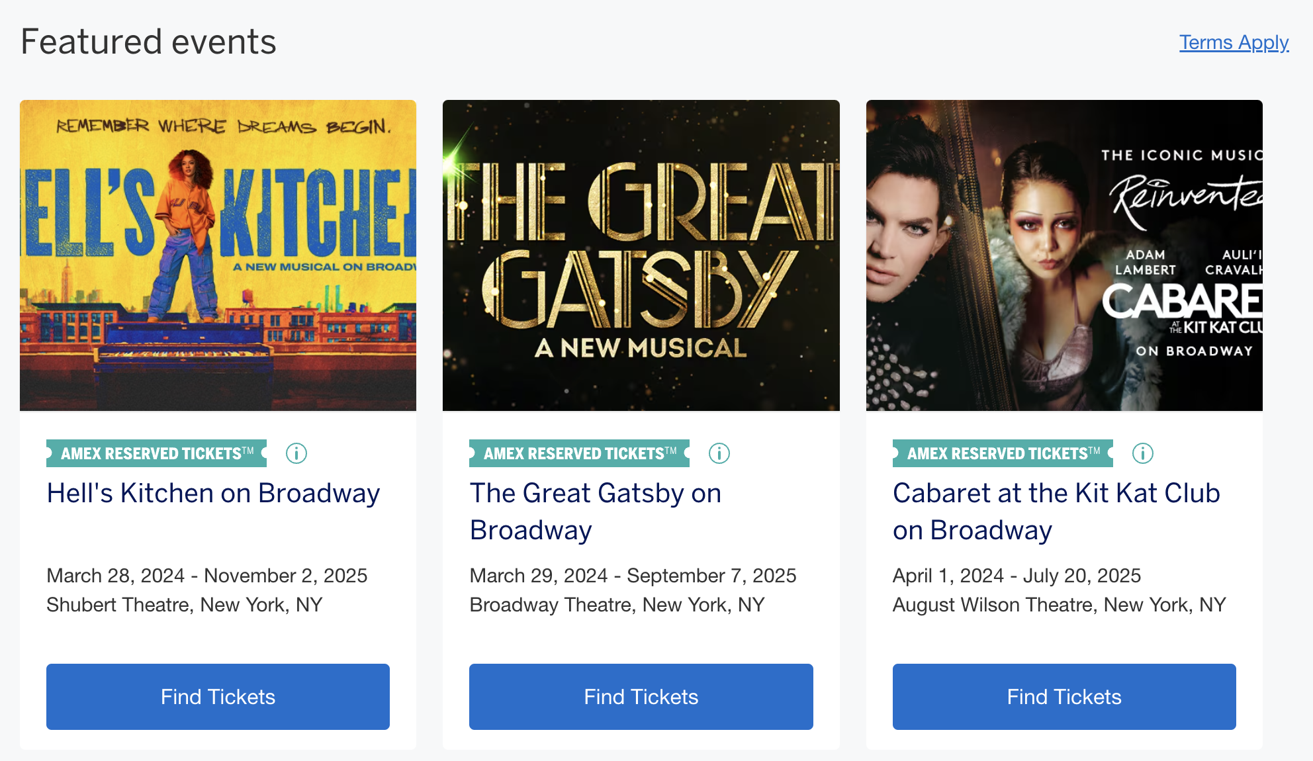Click Find Tickets for Hell's Kitchen

pos(218,696)
